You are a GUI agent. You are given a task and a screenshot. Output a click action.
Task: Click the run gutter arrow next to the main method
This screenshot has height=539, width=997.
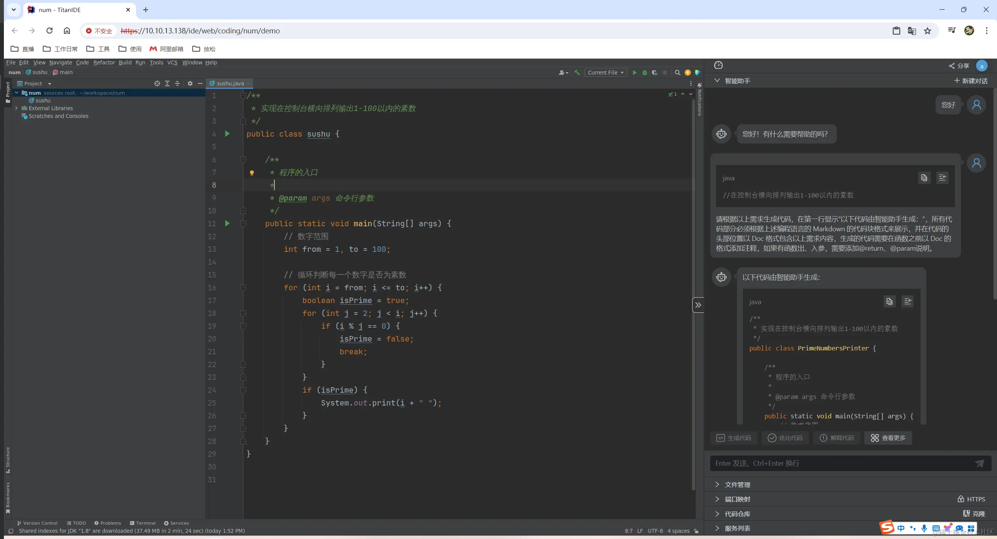[227, 224]
